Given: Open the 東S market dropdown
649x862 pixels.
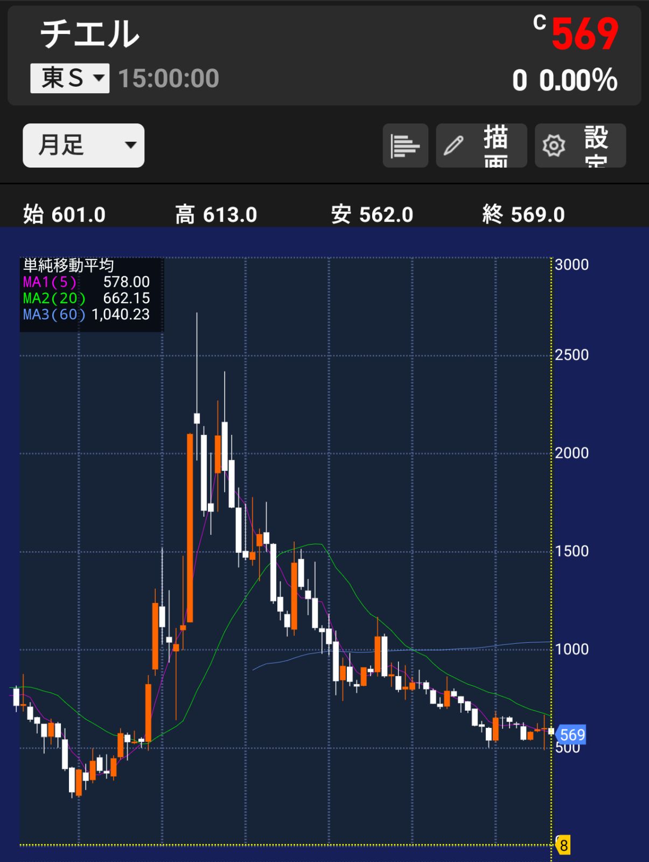Looking at the screenshot, I should pyautogui.click(x=70, y=78).
